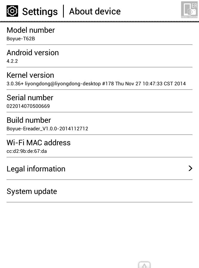199x268 pixels.
Task: Expand Legal information via the chevron arrow
Action: [190, 168]
